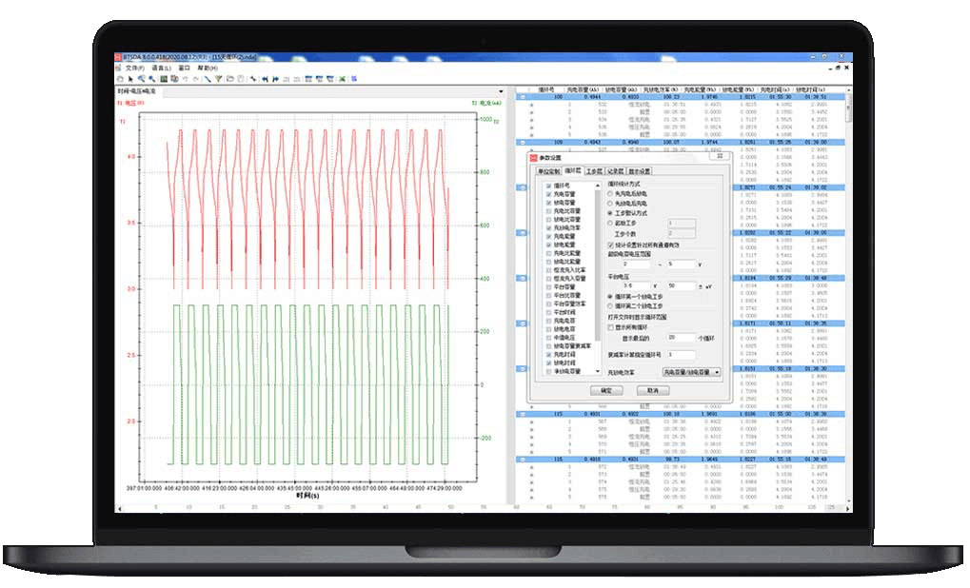
Task: Click the redo arrow toolbar icon
Action: tap(195, 79)
